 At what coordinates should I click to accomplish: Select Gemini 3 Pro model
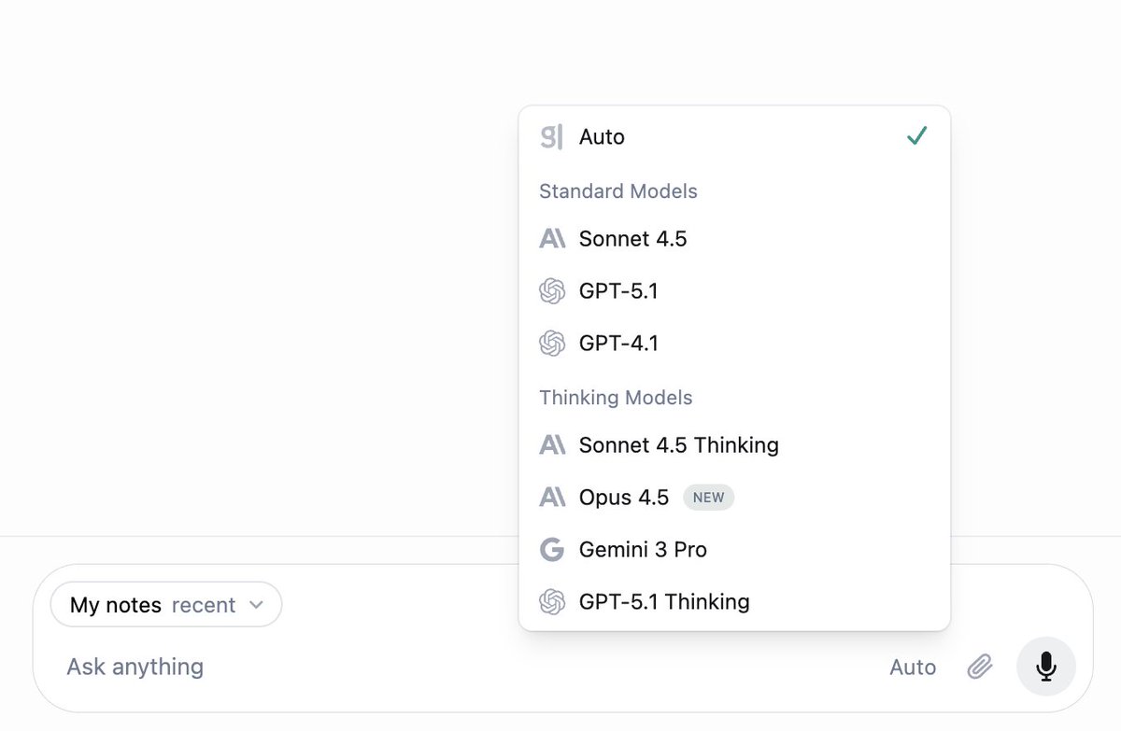(x=734, y=550)
